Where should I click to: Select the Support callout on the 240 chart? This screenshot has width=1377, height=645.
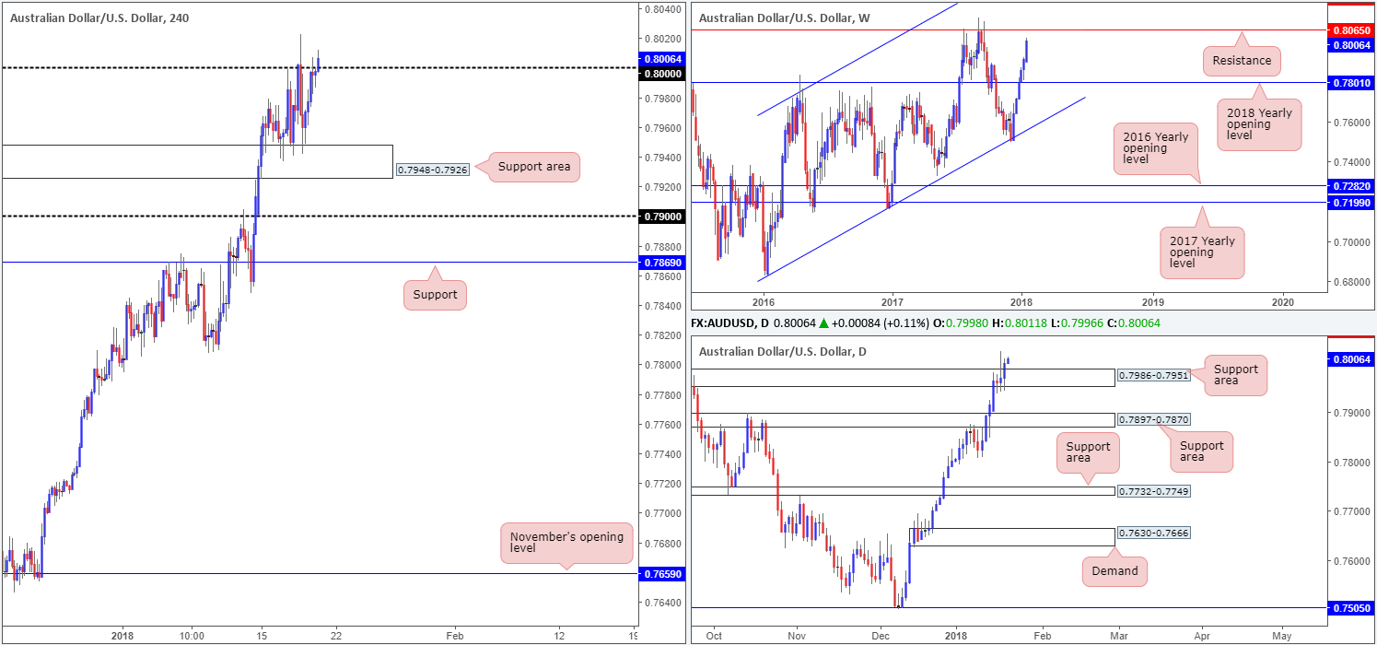pyautogui.click(x=435, y=295)
